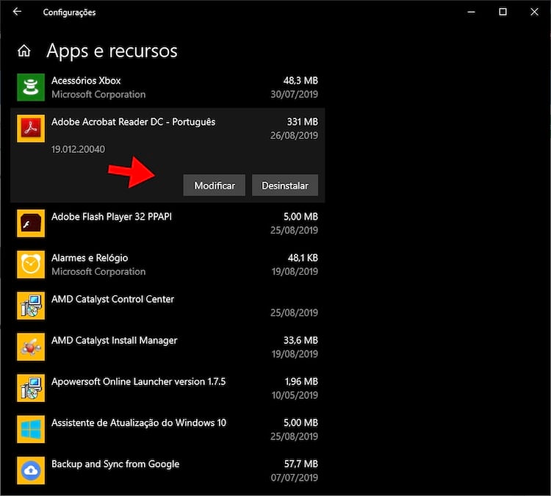Minimize the Configurações window
The height and width of the screenshot is (496, 551).
(x=471, y=12)
